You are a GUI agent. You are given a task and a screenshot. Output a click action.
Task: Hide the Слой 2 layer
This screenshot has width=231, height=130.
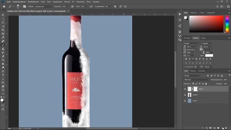[x=185, y=89]
